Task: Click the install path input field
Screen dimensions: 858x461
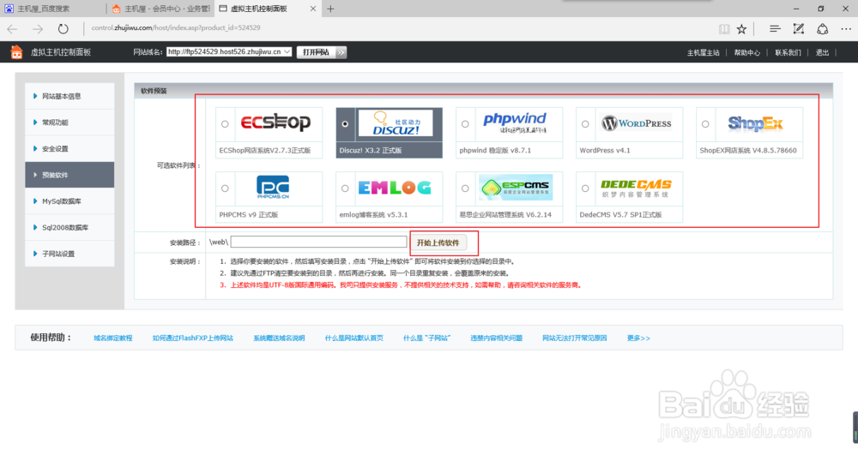Action: [319, 242]
